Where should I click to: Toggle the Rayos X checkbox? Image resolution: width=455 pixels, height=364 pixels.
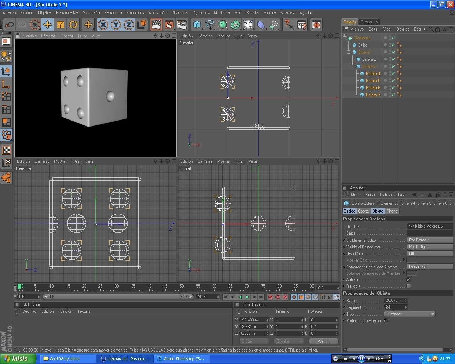click(408, 286)
